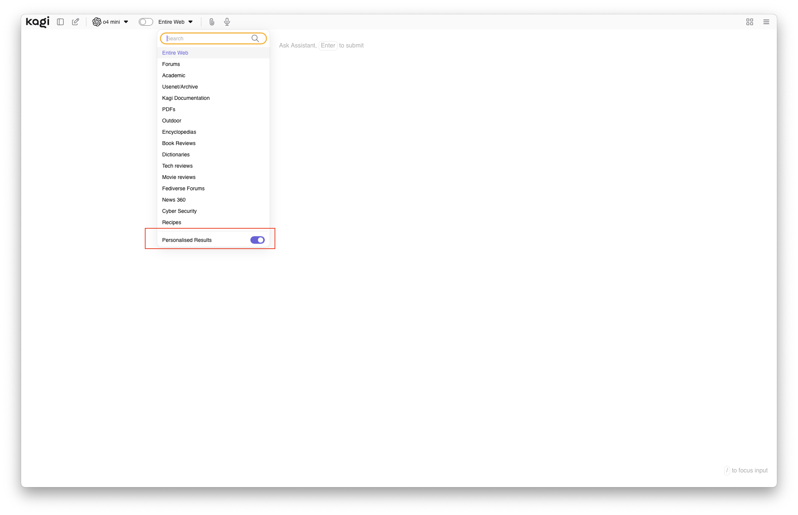The height and width of the screenshot is (515, 798).
Task: Disable the Personalised Results switch
Action: pyautogui.click(x=257, y=240)
